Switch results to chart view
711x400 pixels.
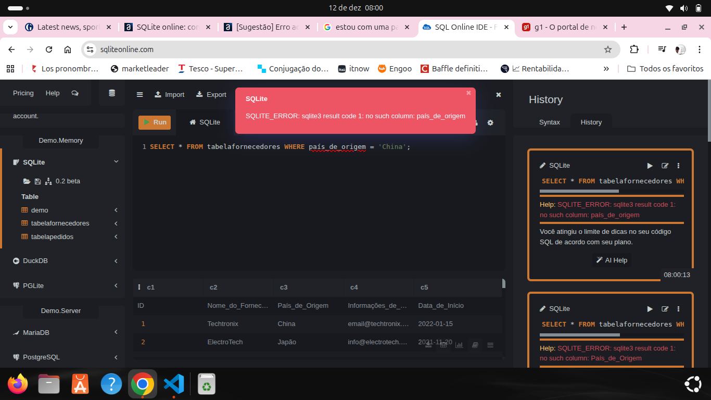(x=459, y=345)
